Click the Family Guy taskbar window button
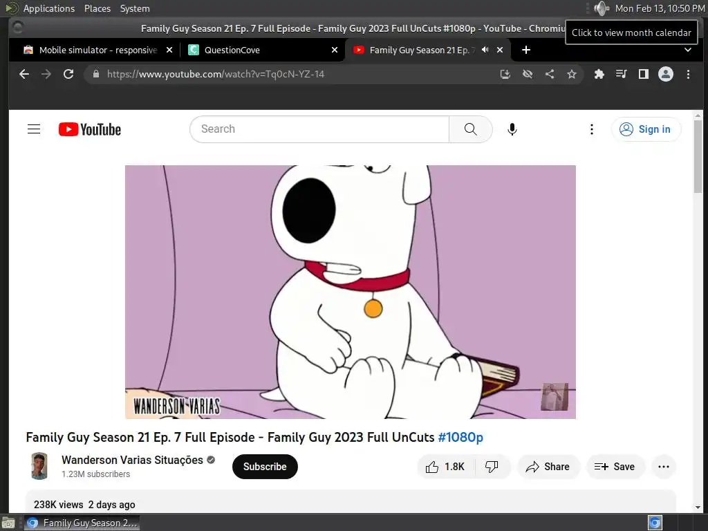Image resolution: width=708 pixels, height=531 pixels. 82,523
